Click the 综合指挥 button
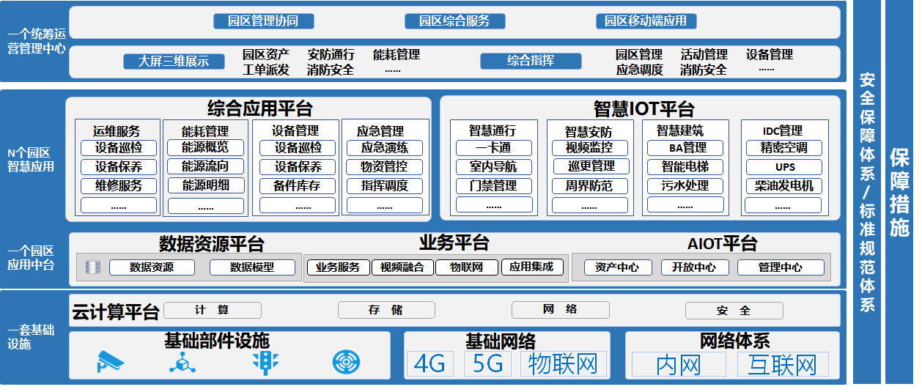 click(x=531, y=62)
